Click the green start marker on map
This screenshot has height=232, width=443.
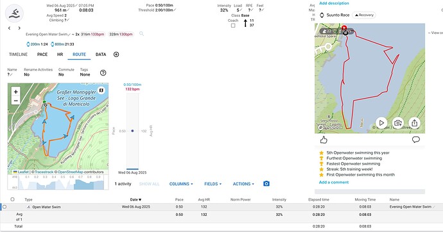click(44, 102)
